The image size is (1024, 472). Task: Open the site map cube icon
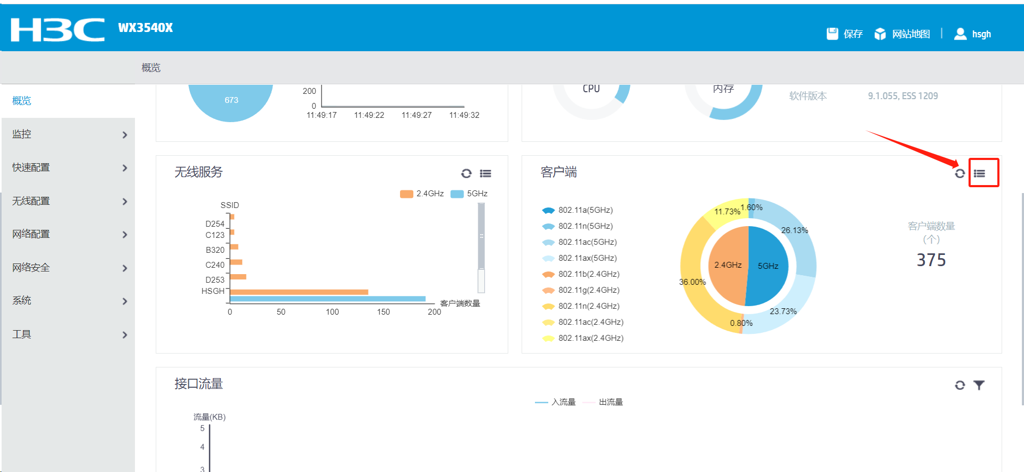point(880,34)
